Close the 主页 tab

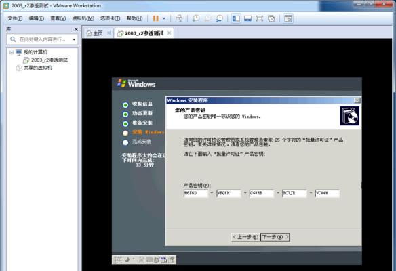(109, 33)
